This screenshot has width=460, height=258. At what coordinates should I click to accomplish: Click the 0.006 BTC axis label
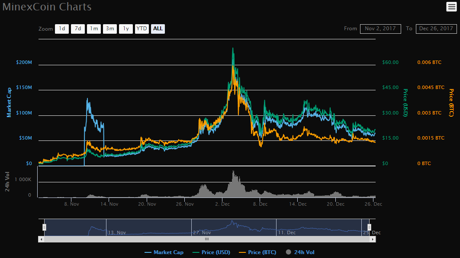(x=429, y=62)
